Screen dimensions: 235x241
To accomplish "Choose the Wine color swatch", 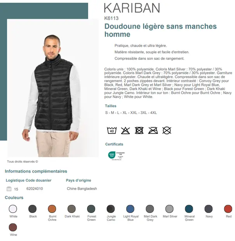I will click(x=13, y=227).
